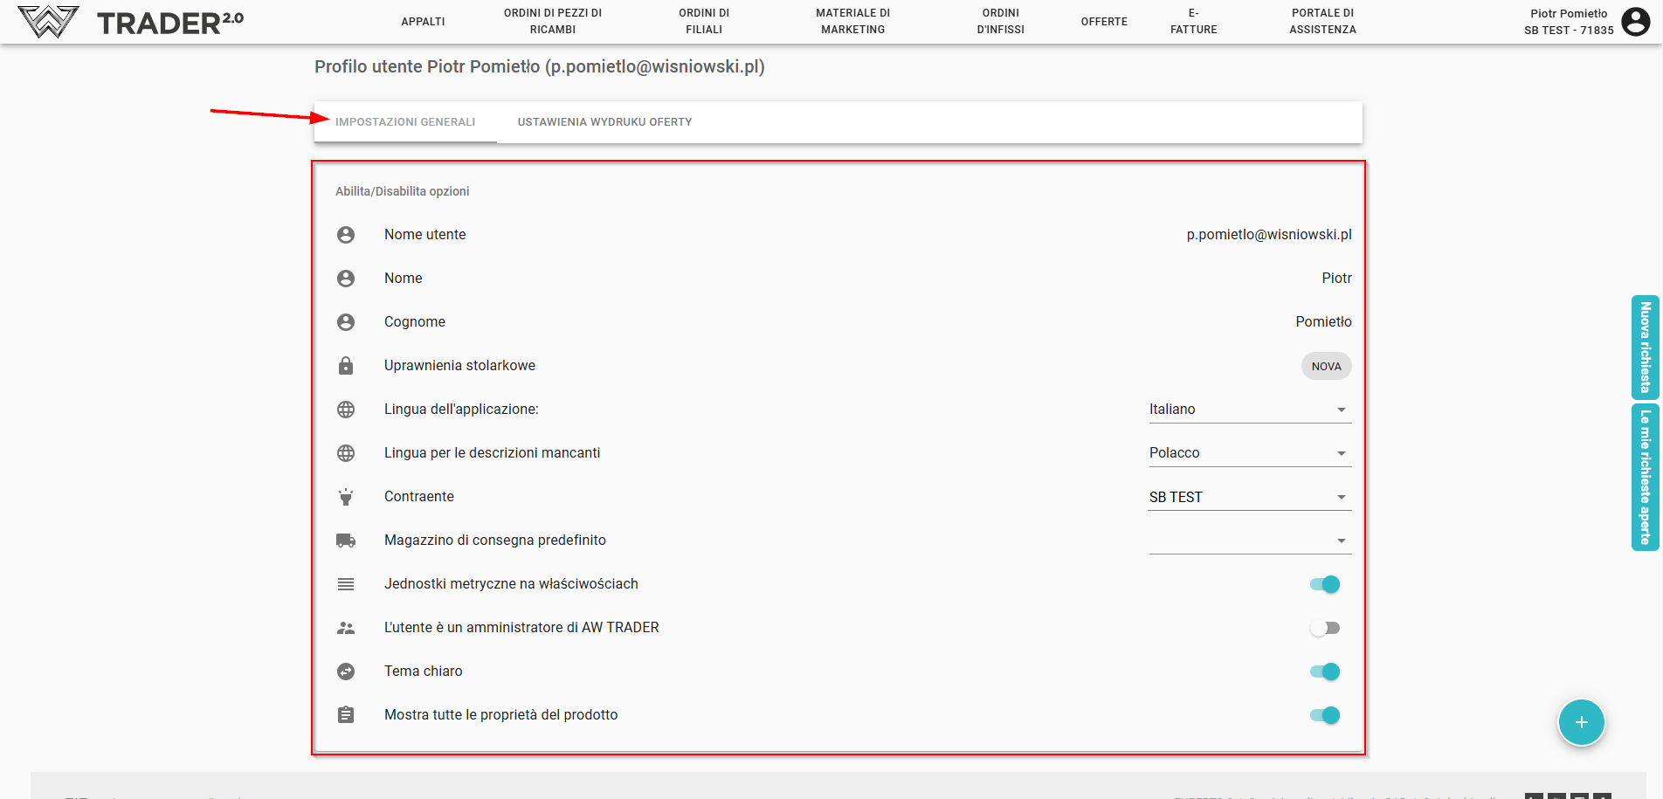The width and height of the screenshot is (1663, 799).
Task: Click the admin group icon beside L'utente è un amministratore
Action: [346, 628]
